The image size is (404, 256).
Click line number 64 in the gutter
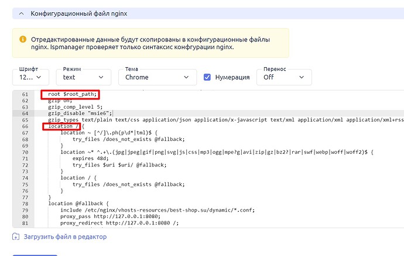click(x=25, y=113)
